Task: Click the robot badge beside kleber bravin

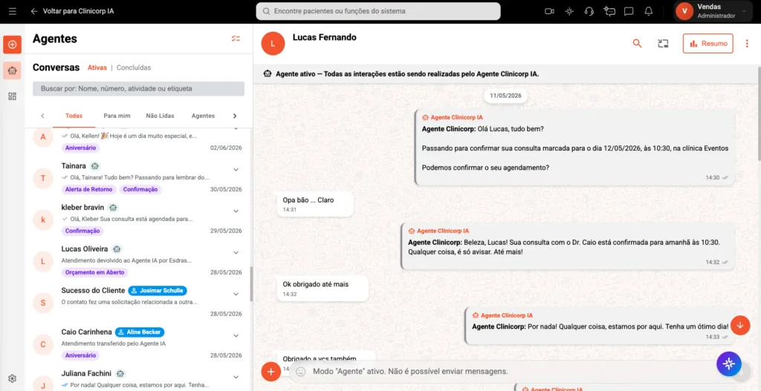Action: (x=113, y=208)
